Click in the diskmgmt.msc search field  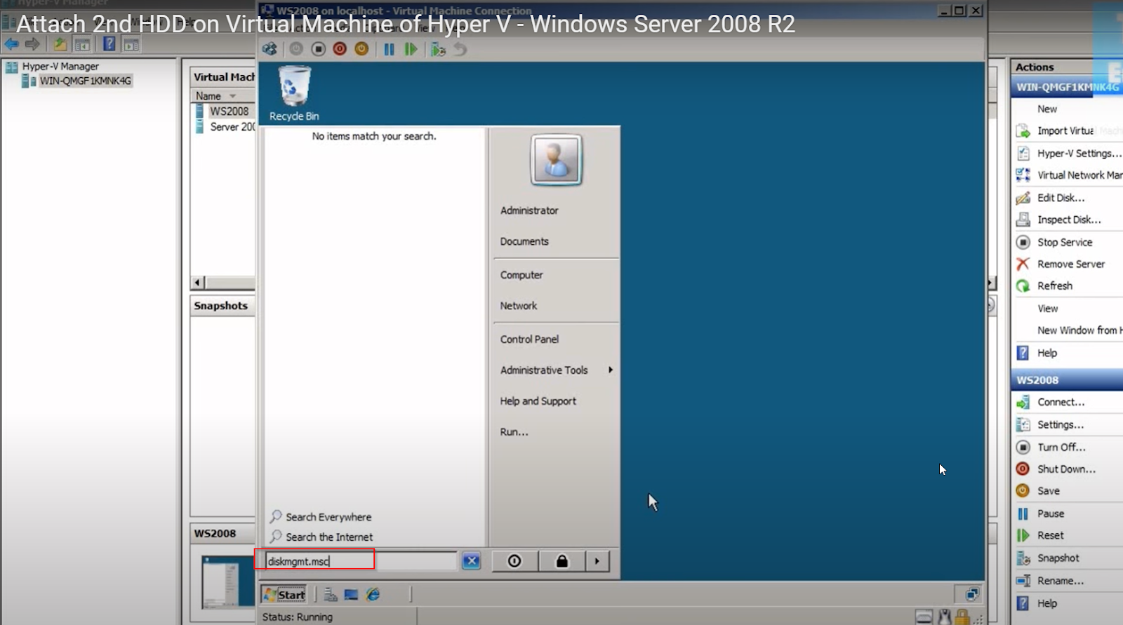coord(361,561)
